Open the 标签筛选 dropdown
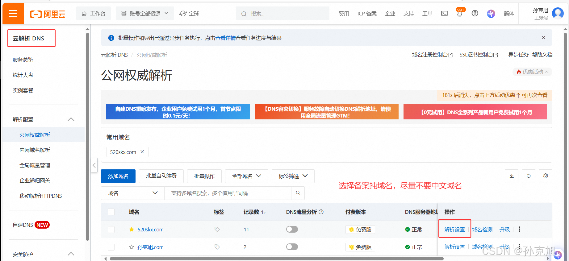 [293, 176]
